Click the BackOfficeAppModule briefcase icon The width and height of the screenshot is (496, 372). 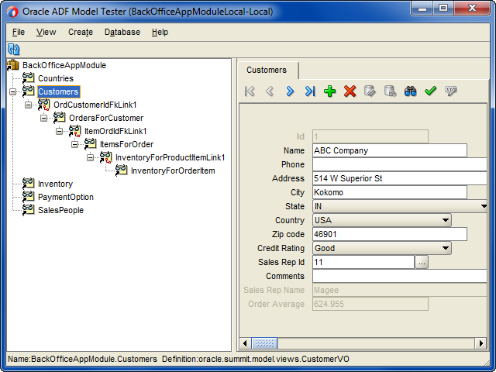[x=13, y=65]
